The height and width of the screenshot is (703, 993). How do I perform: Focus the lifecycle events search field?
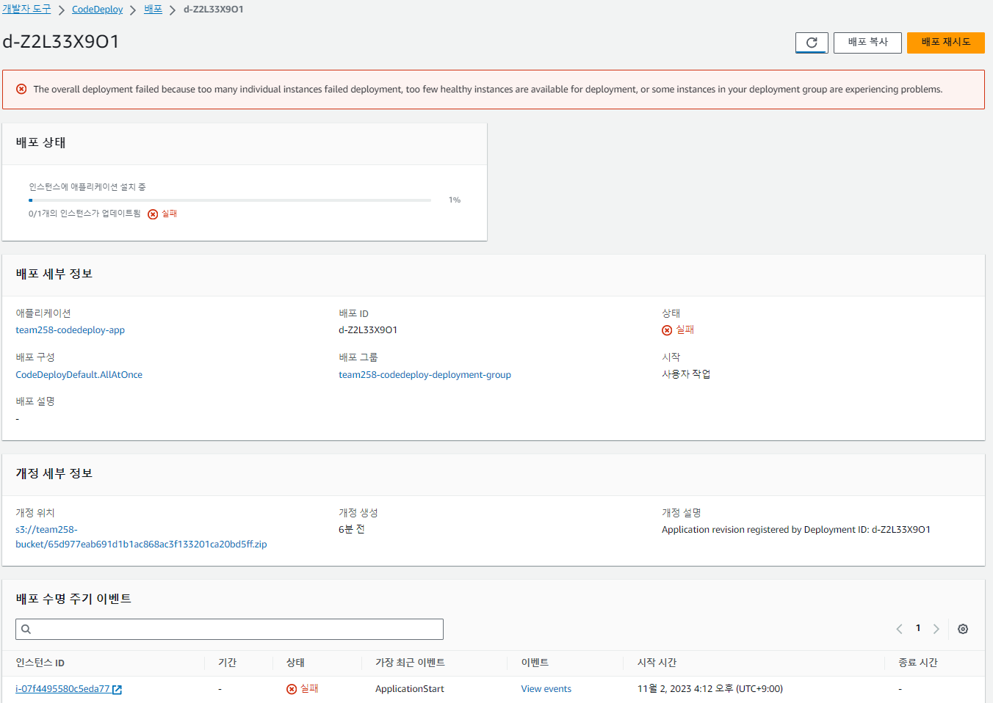[229, 629]
